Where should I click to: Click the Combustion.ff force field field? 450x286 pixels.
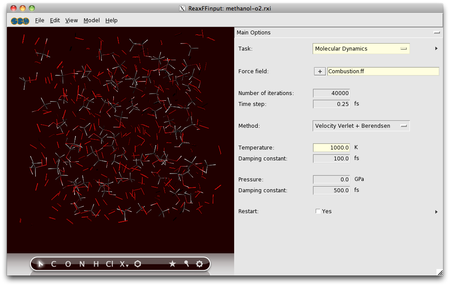pos(383,71)
